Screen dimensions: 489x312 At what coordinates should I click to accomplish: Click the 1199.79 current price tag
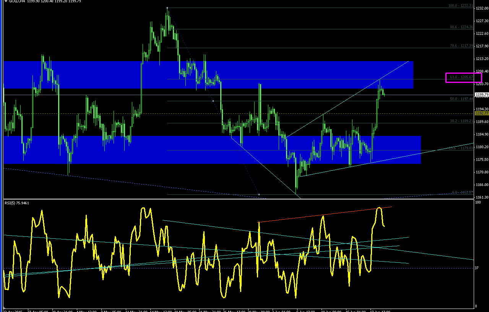point(482,94)
